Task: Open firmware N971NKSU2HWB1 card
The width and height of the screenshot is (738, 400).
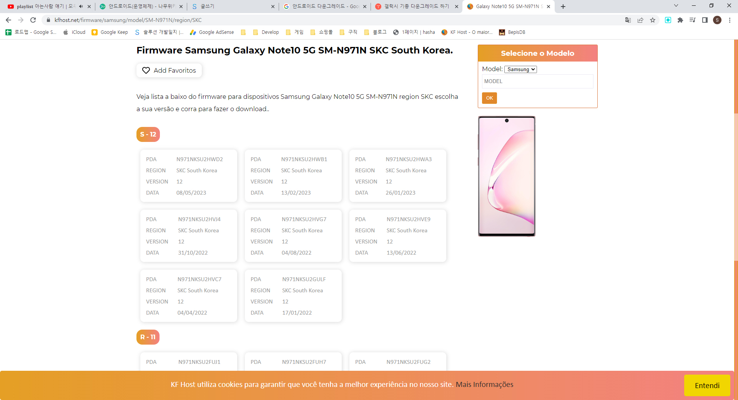Action: coord(293,176)
